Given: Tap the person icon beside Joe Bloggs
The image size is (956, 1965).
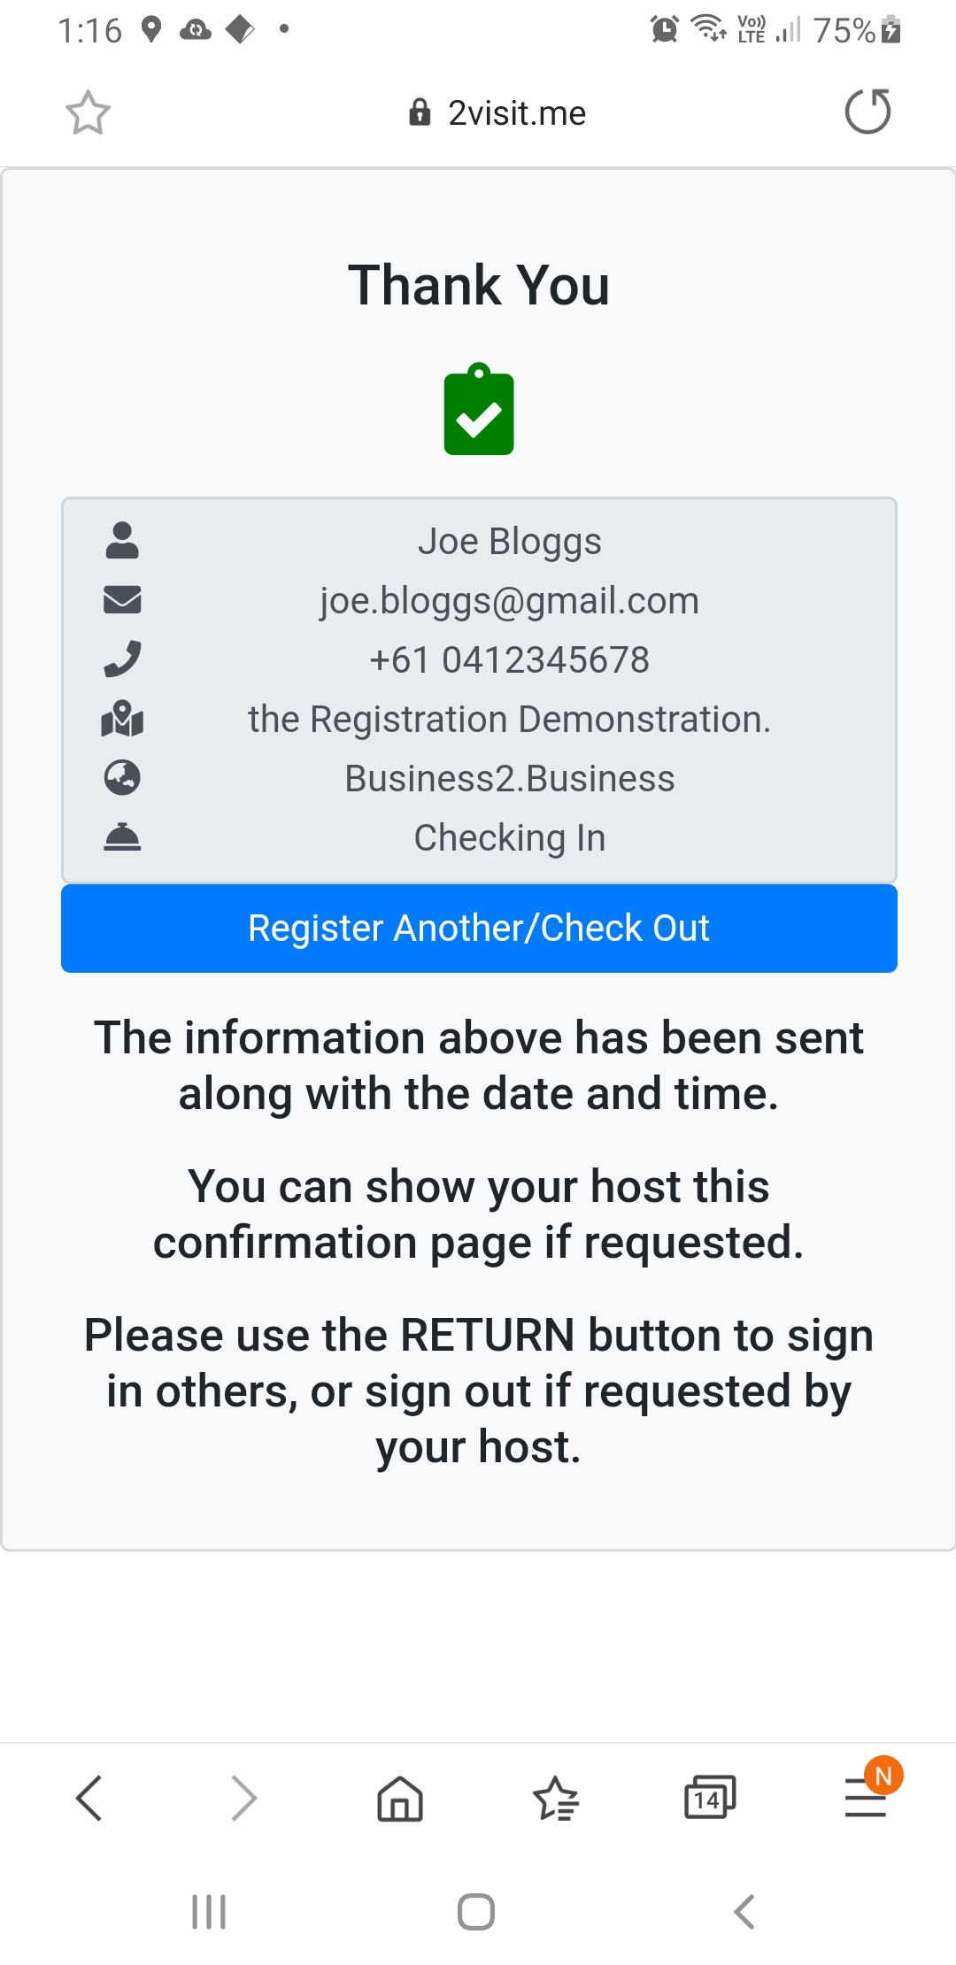Looking at the screenshot, I should (122, 540).
